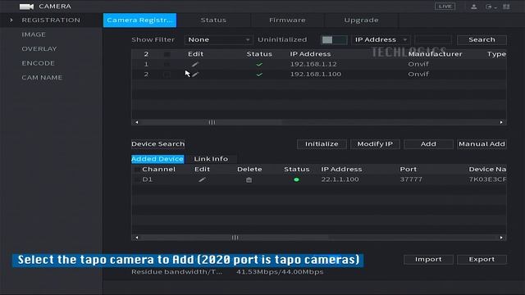Select IP address 192.168.1.100 cell
Image resolution: width=525 pixels, height=295 pixels.
pos(316,75)
